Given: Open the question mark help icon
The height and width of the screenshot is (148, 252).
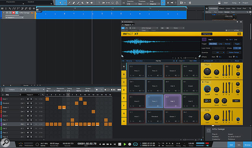Looking at the screenshot, I should pos(99,3).
